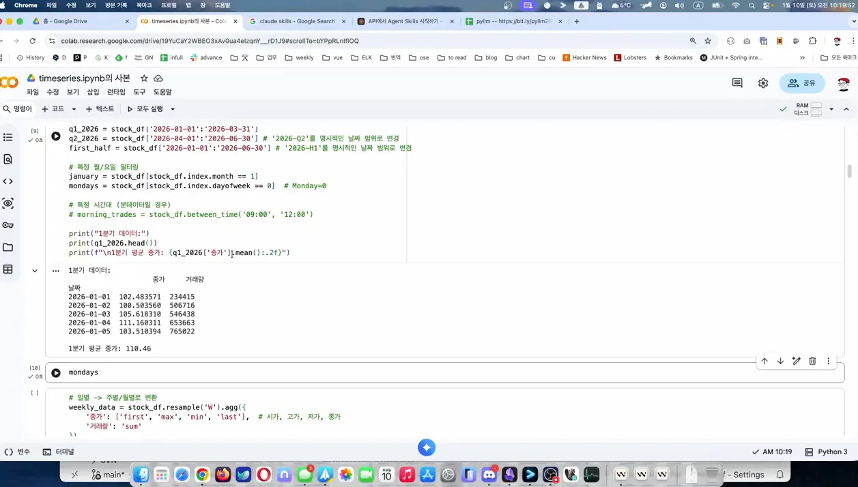Expand the run all dropdown arrow
This screenshot has width=858, height=487.
173,109
